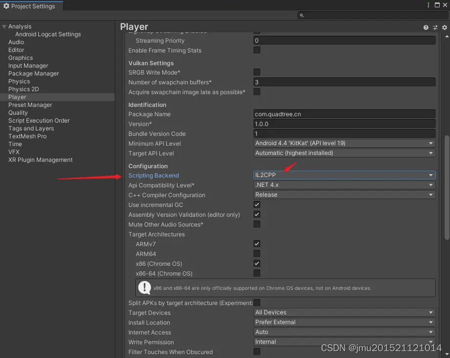Open the Scripting Backend dropdown
This screenshot has height=358, width=450.
(343, 175)
